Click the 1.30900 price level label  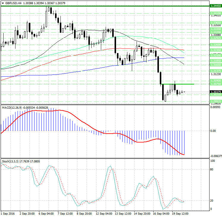point(216,81)
